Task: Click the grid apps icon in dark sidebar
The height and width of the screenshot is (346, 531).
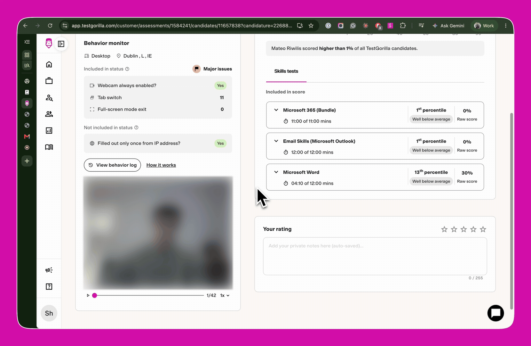Action: (x=27, y=55)
